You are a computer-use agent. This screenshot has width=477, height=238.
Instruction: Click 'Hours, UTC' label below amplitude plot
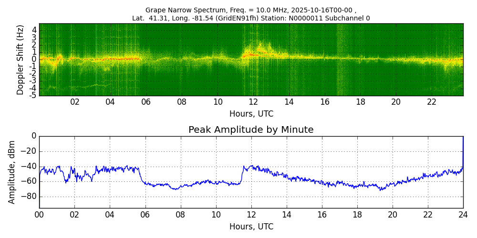tap(251, 227)
